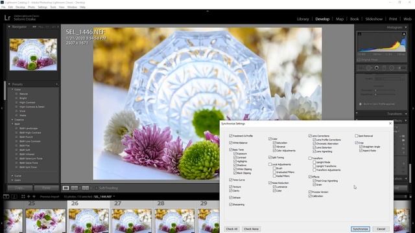The height and width of the screenshot is (233, 415).
Task: Enable the Spot Removal checkbox in dialog
Action: tap(356, 136)
